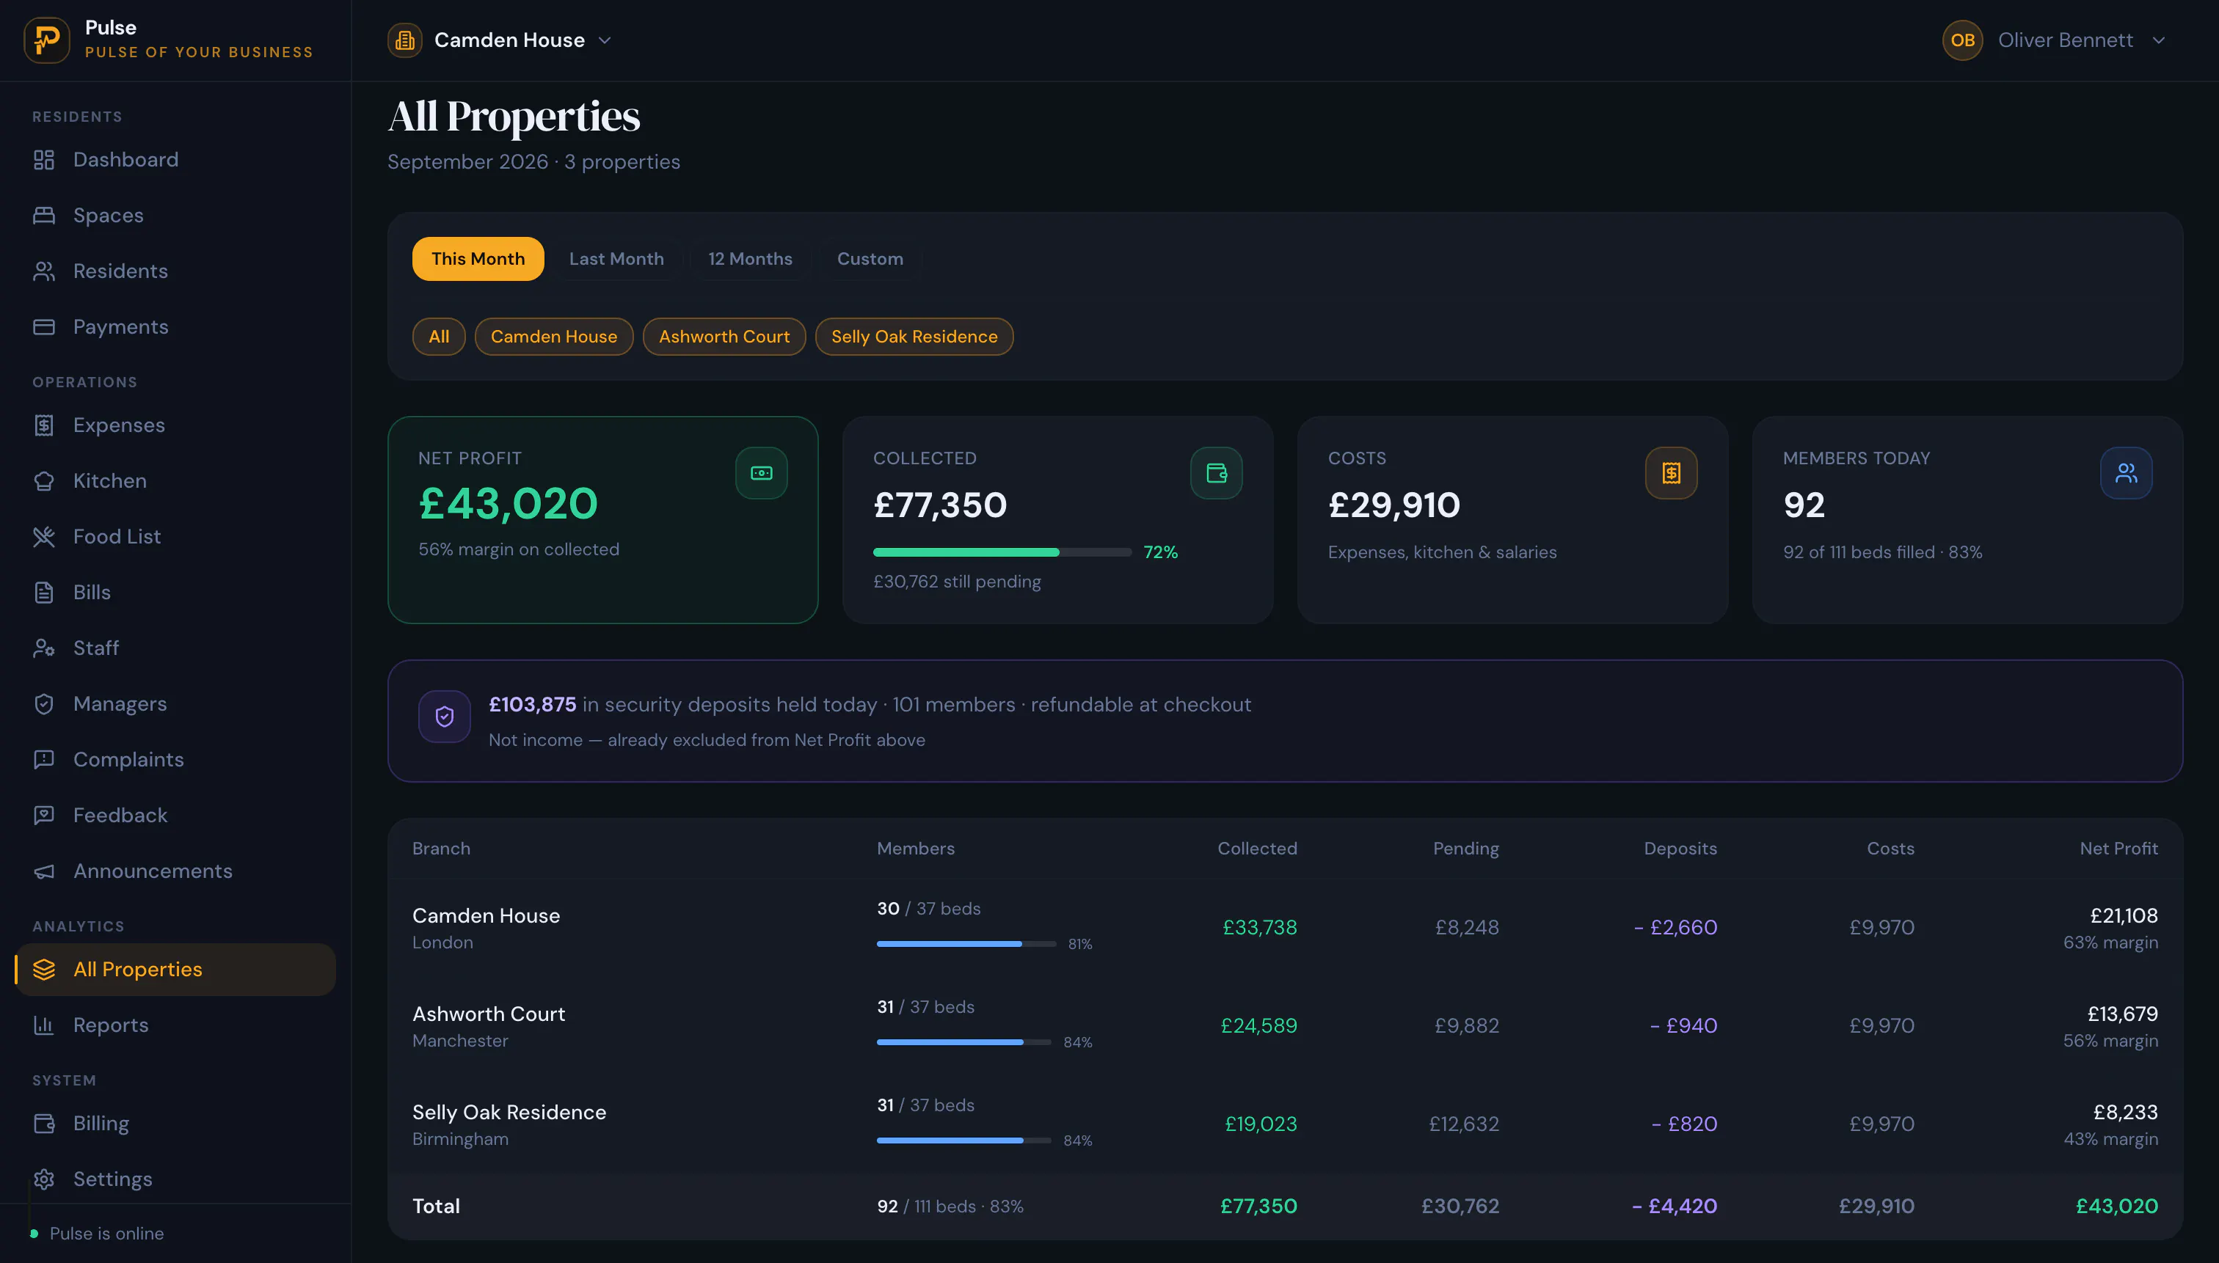Open the Complaints message icon

click(x=44, y=760)
